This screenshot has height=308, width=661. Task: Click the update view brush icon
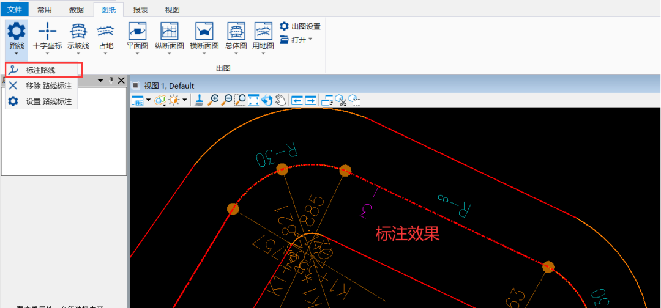tap(199, 100)
